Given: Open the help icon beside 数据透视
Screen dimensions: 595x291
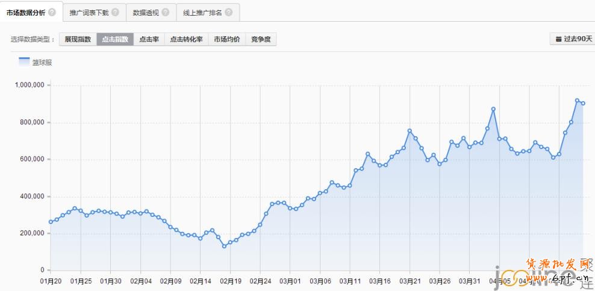Looking at the screenshot, I should 166,12.
